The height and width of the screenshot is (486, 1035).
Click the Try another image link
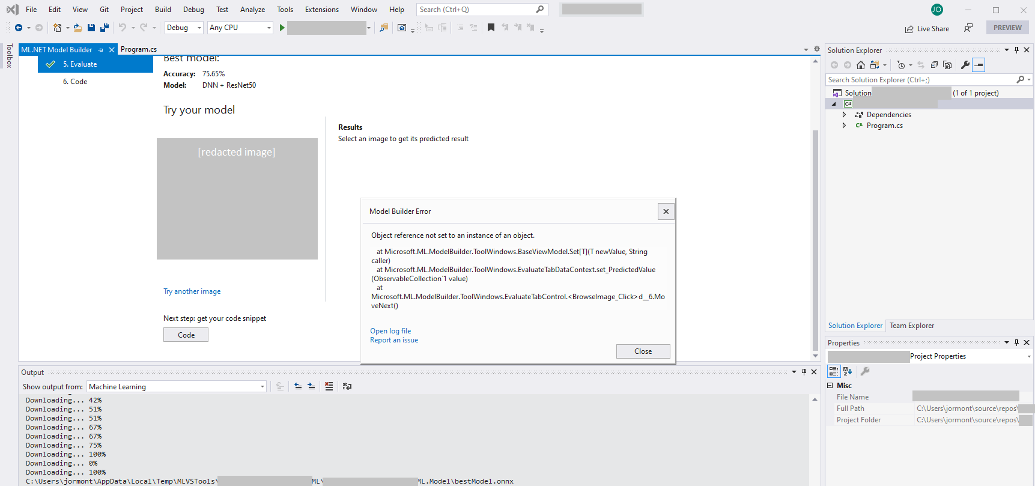pyautogui.click(x=192, y=291)
